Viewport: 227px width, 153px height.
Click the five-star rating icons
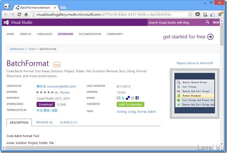[x=45, y=92]
